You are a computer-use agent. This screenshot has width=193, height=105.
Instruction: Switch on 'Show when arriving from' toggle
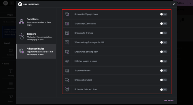coord(164,52)
